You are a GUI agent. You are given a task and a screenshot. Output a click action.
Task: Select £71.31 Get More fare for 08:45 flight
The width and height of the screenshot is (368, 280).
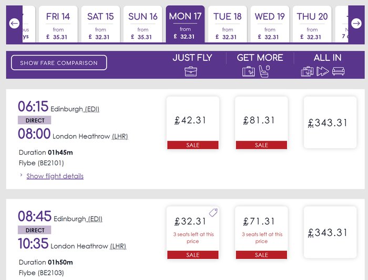click(261, 232)
